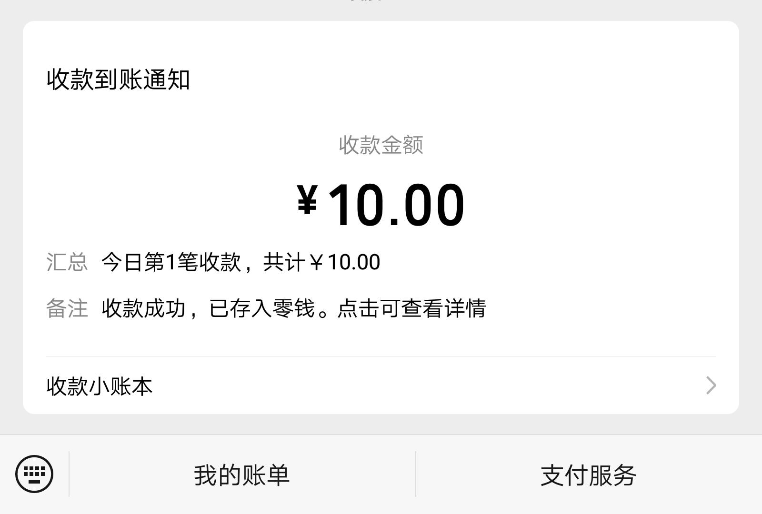Click the 汇总 field label

point(67,262)
